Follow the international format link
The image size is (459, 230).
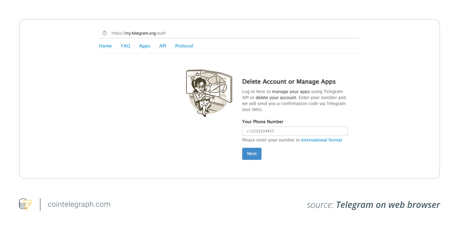(x=322, y=140)
